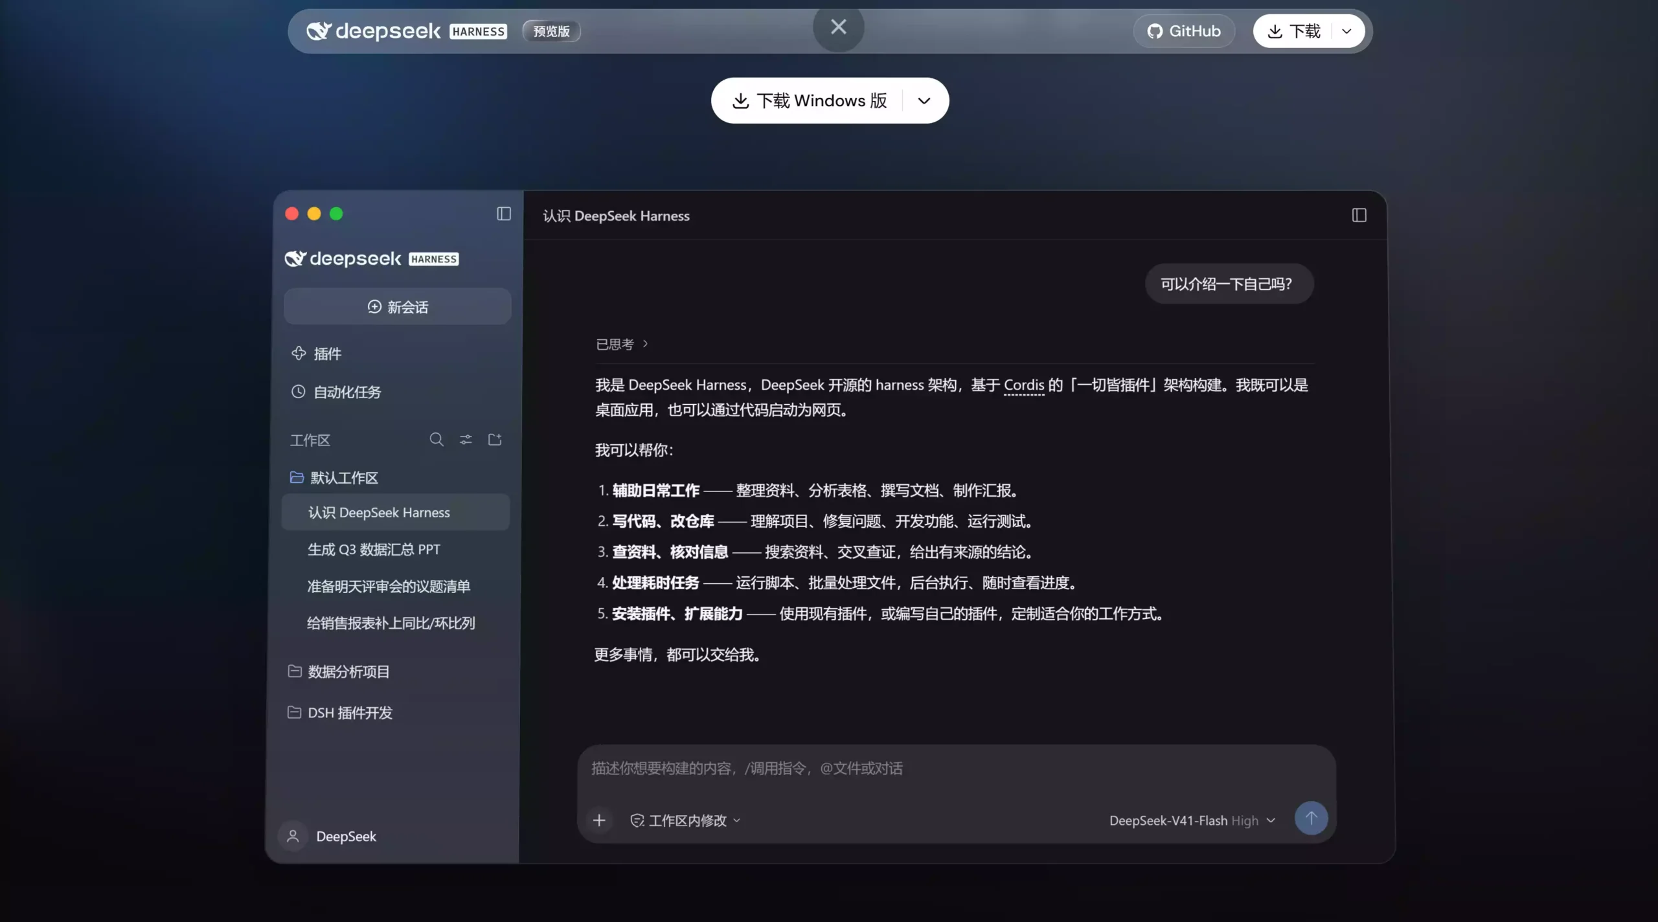Click the send arrow button
1658x922 pixels.
[x=1311, y=818]
